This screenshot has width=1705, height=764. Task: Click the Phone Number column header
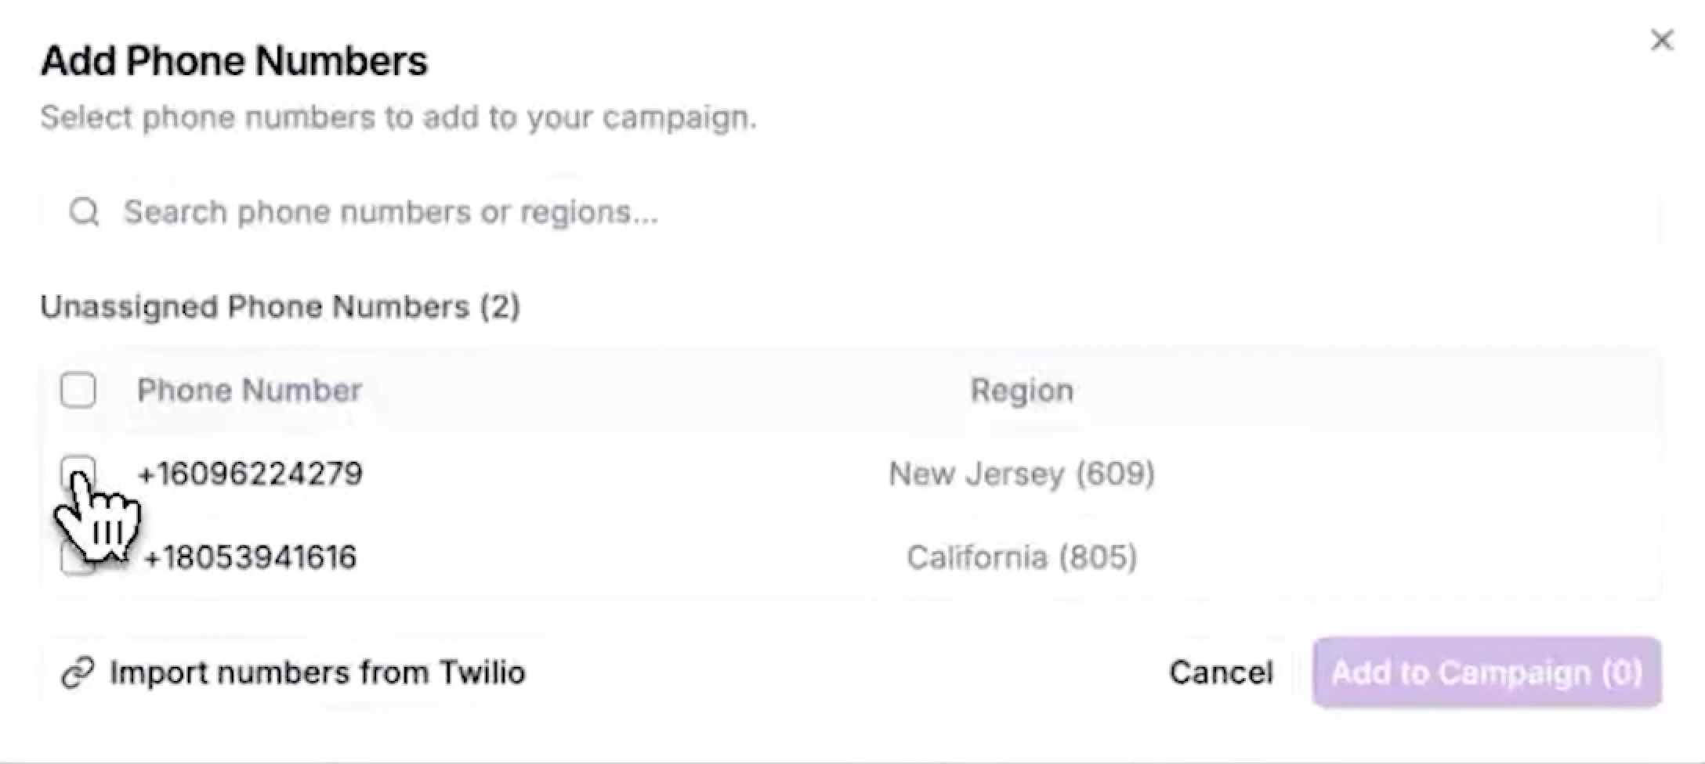point(249,389)
